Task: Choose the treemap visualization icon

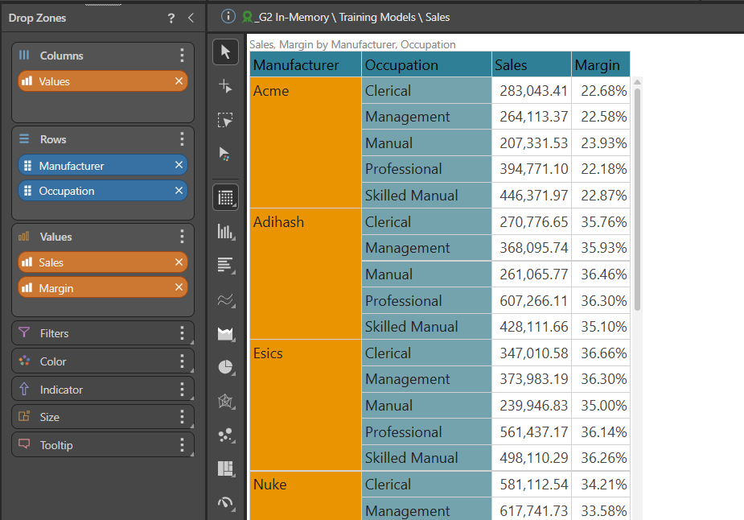Action: 225,468
